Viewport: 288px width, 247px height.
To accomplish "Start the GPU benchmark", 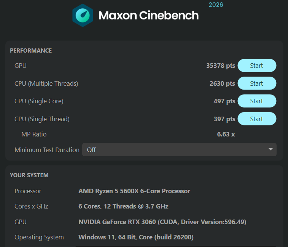I will tap(257, 66).
